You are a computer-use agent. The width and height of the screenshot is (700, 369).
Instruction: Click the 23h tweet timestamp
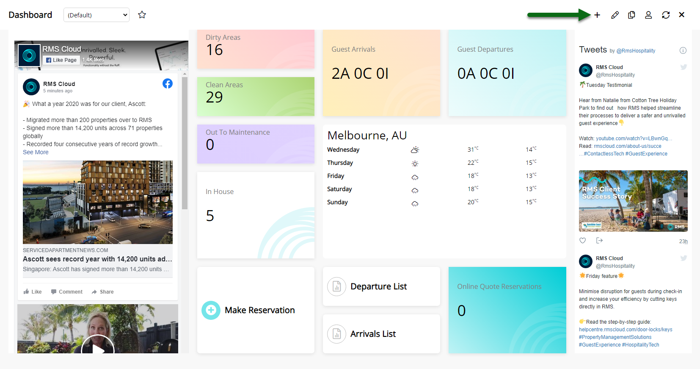[x=683, y=241]
